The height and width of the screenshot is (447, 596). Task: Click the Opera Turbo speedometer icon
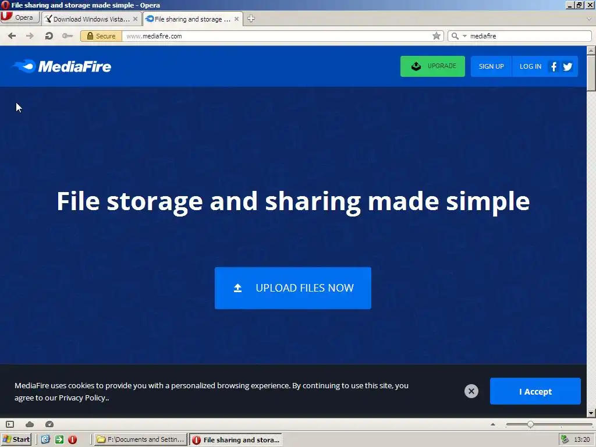pos(49,424)
